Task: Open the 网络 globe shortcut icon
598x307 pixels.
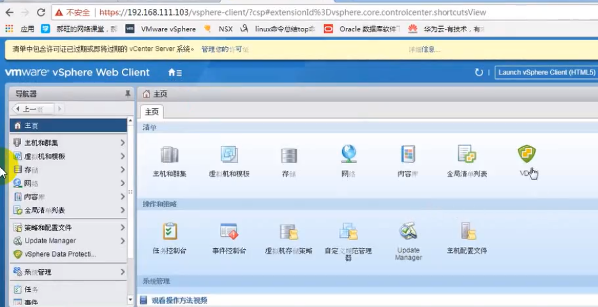Action: click(x=348, y=154)
